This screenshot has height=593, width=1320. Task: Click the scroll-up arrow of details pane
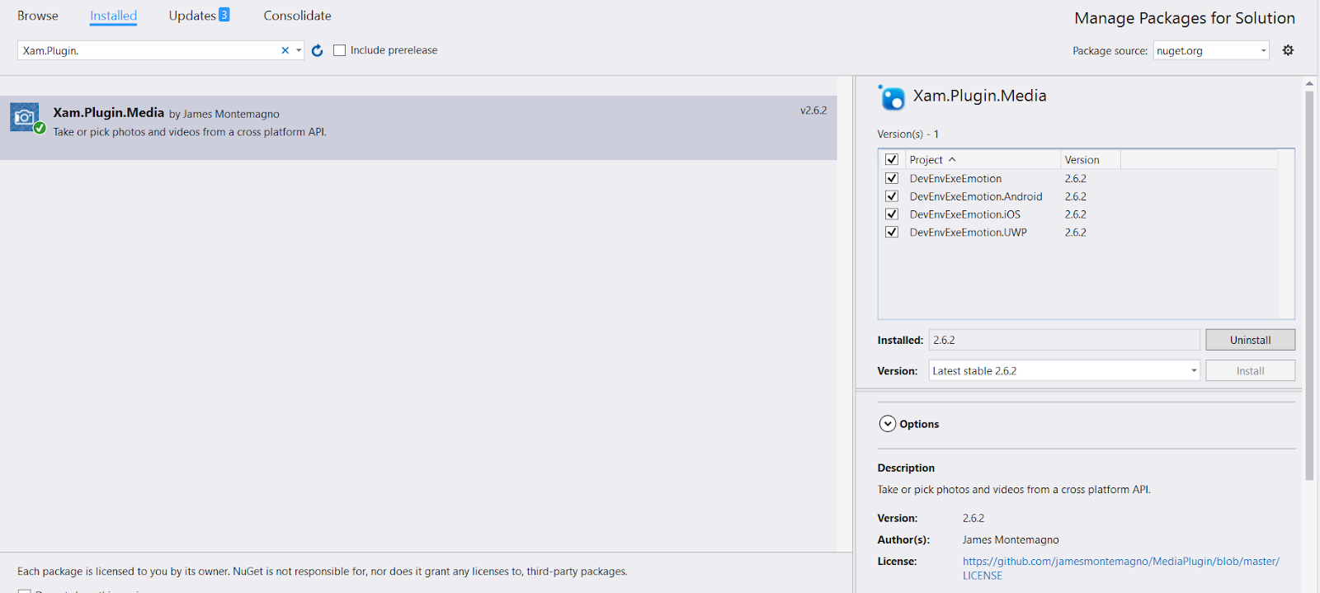[x=1309, y=83]
